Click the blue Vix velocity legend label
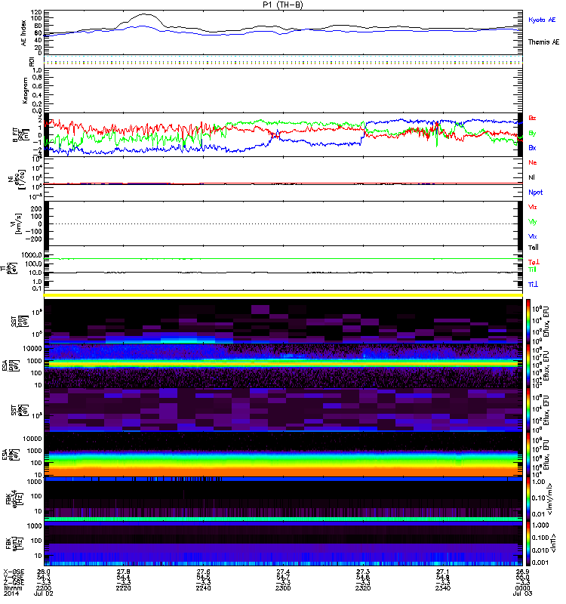 coord(533,236)
